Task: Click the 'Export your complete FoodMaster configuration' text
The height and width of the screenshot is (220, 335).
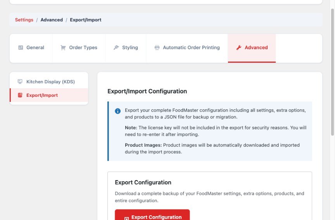Action: [x=215, y=113]
